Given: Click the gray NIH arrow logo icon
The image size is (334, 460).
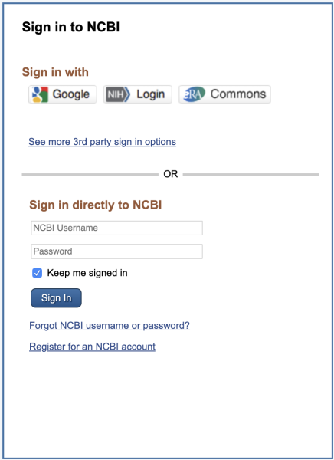Looking at the screenshot, I should click(x=117, y=94).
